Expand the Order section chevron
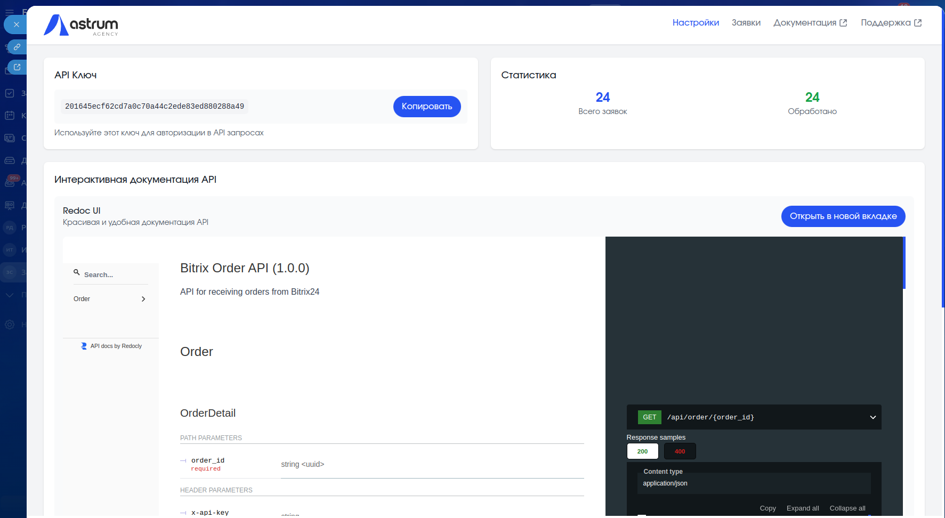 143,299
